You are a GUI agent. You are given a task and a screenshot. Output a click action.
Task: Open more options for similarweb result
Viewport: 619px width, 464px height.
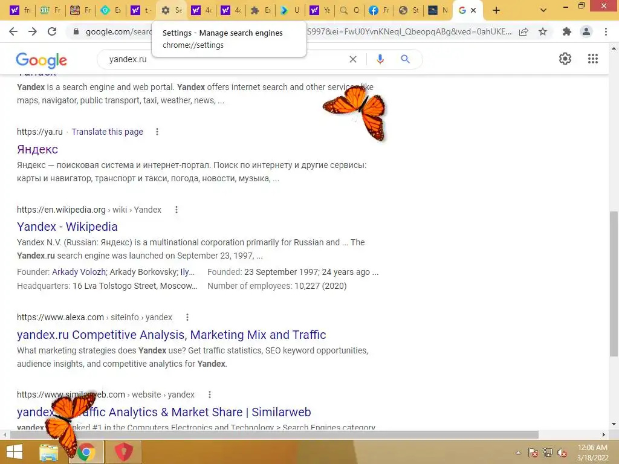(210, 395)
